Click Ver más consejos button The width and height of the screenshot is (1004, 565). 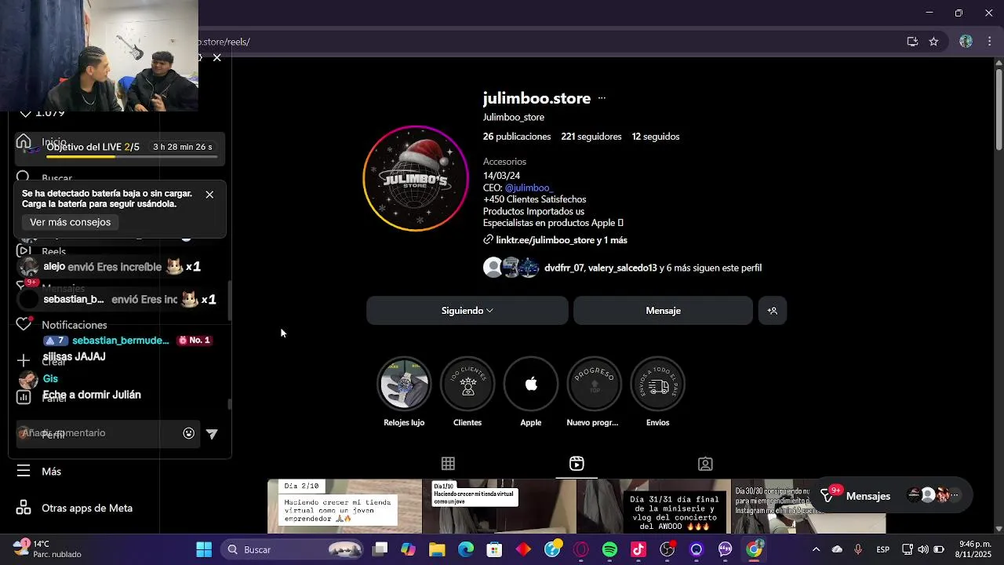pyautogui.click(x=71, y=222)
